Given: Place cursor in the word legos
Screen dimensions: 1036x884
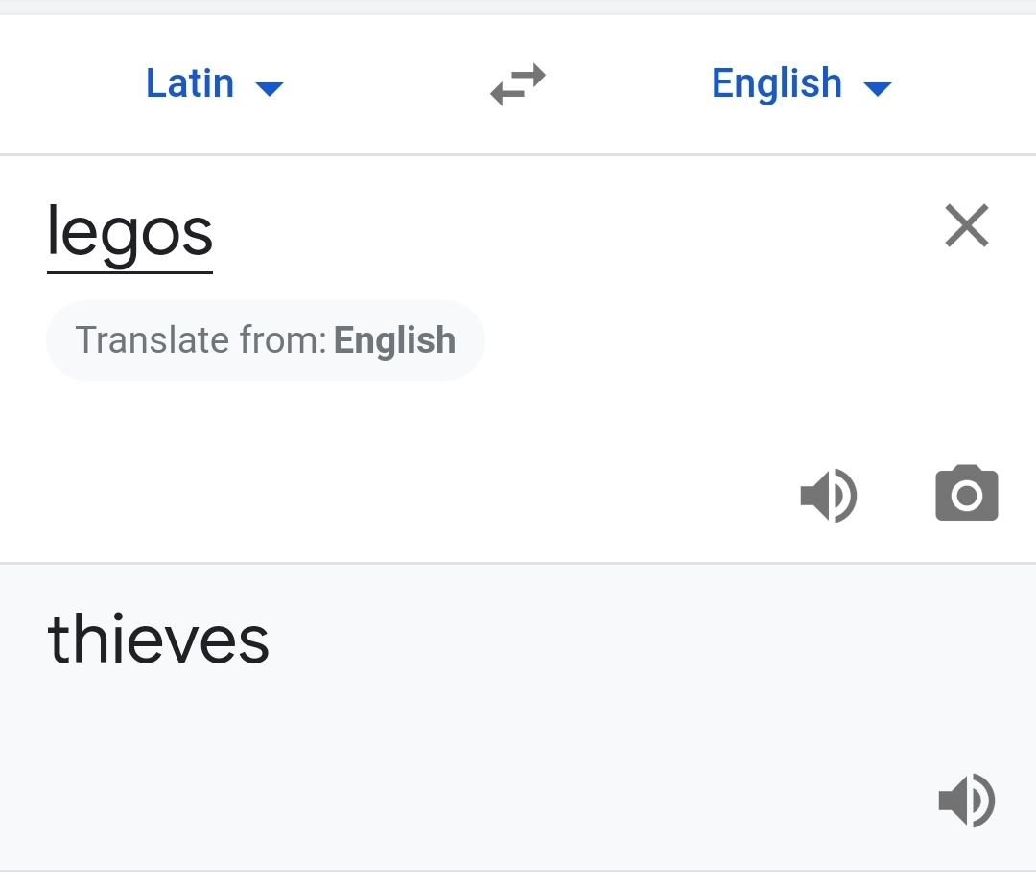Looking at the screenshot, I should [x=130, y=232].
